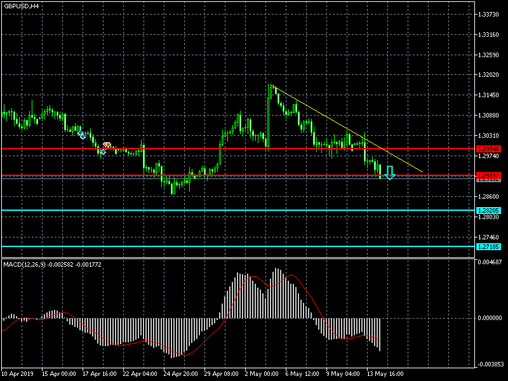Image resolution: width=508 pixels, height=381 pixels.
Task: Click the 13 May 16:00 time label
Action: point(385,374)
